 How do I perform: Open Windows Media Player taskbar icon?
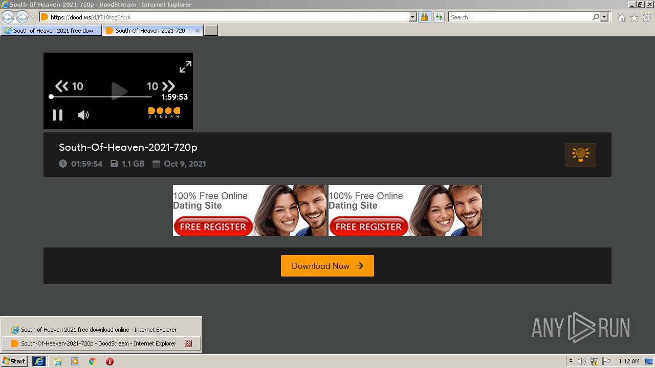click(x=75, y=361)
